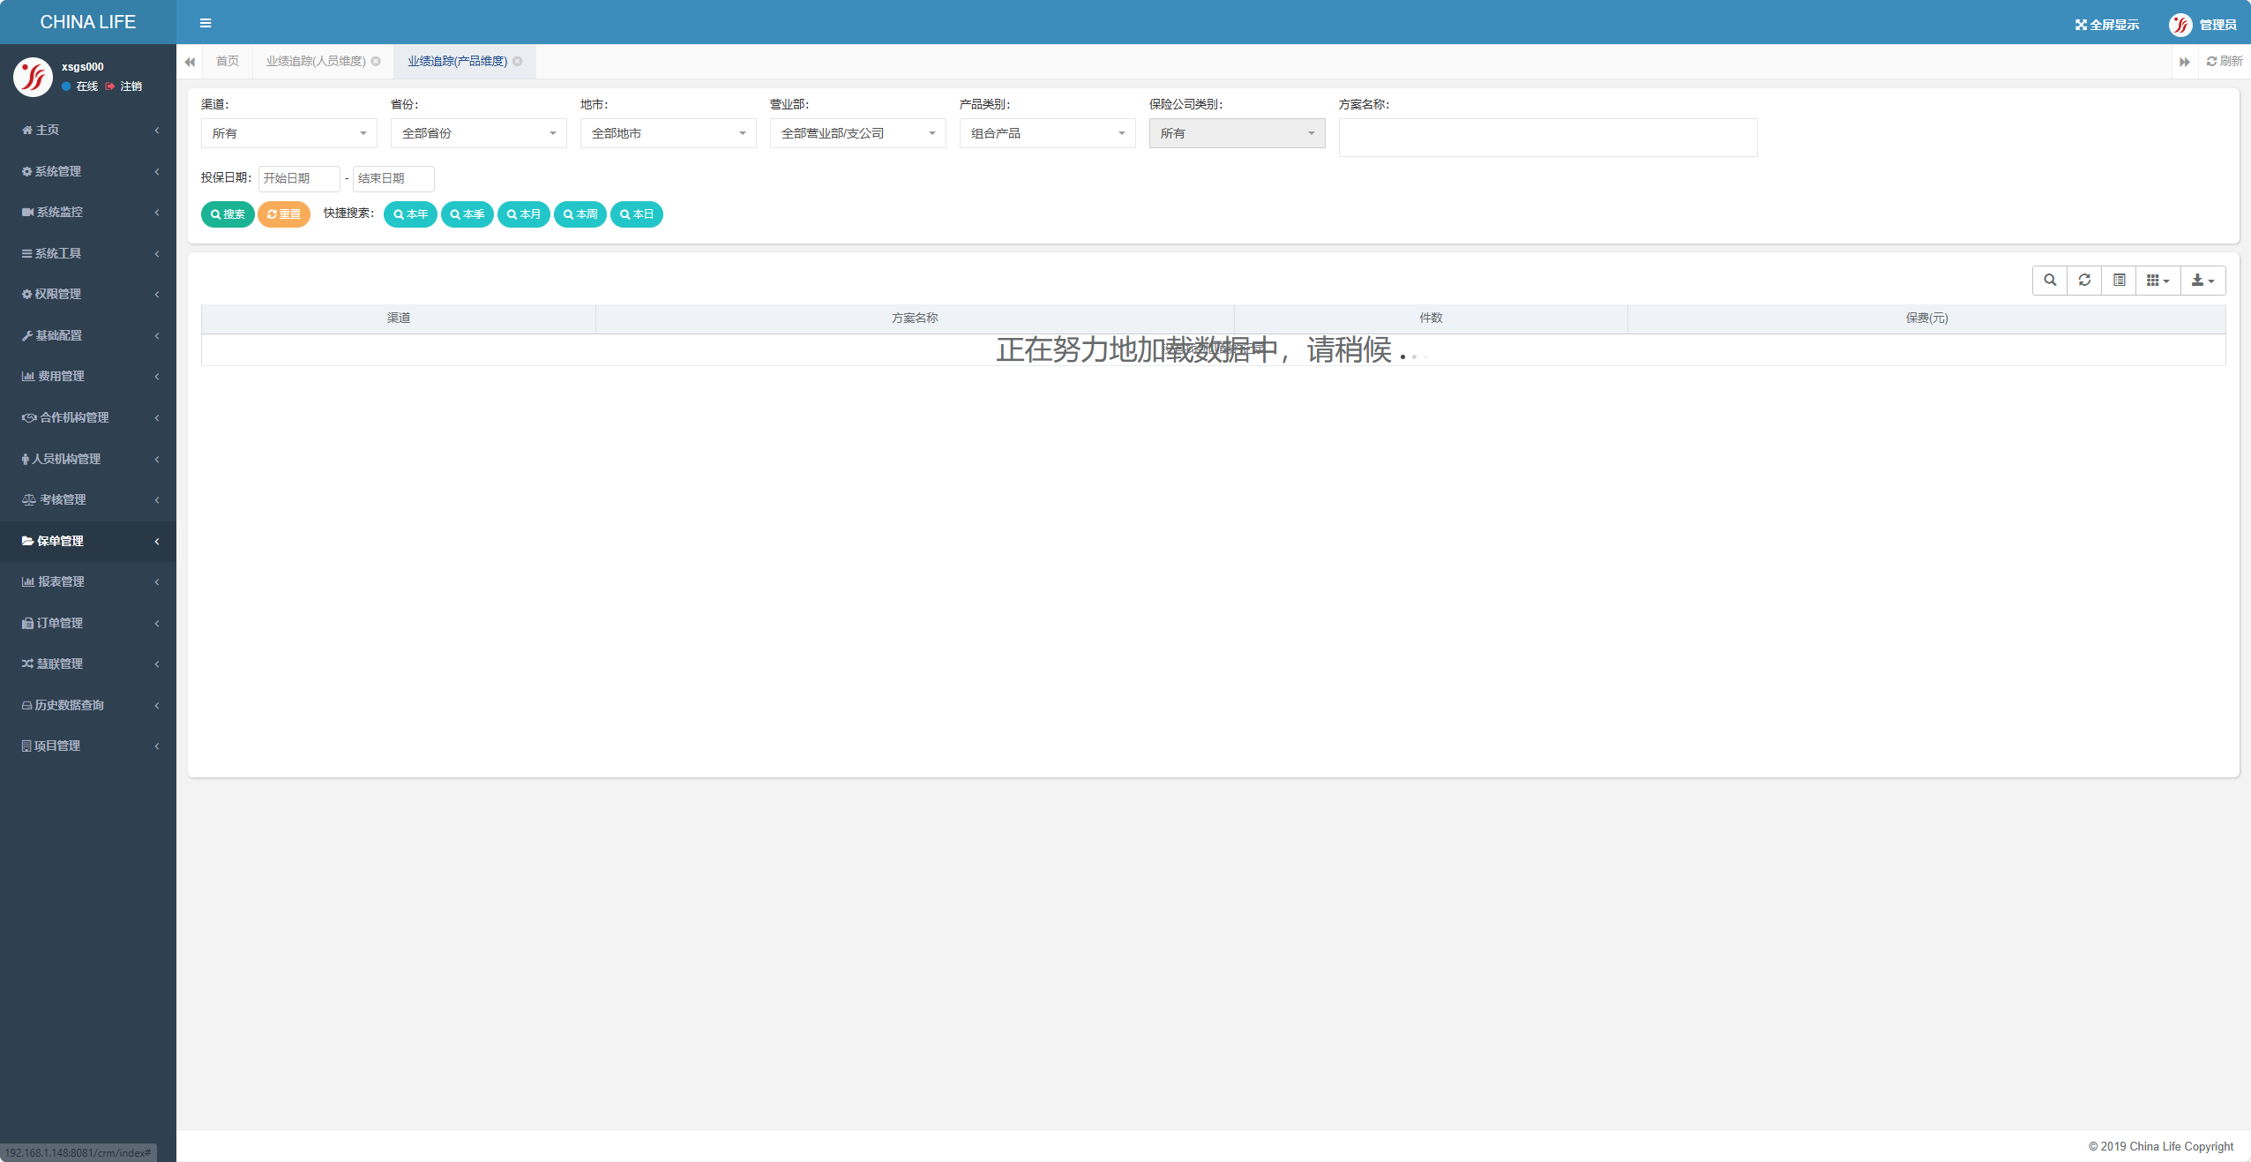Click the sidebar user avatar logo
Screen dimensions: 2251x1162
[x=33, y=77]
